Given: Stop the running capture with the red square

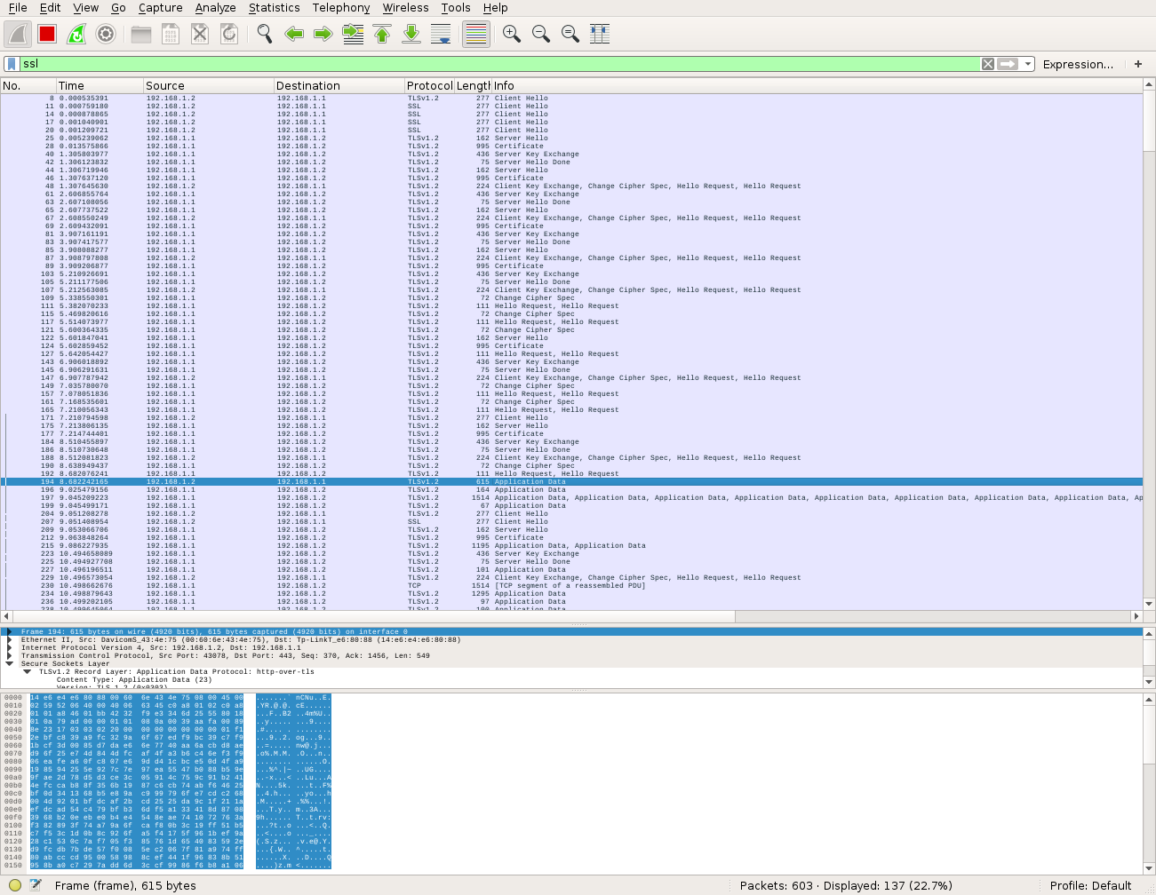Looking at the screenshot, I should (x=47, y=34).
